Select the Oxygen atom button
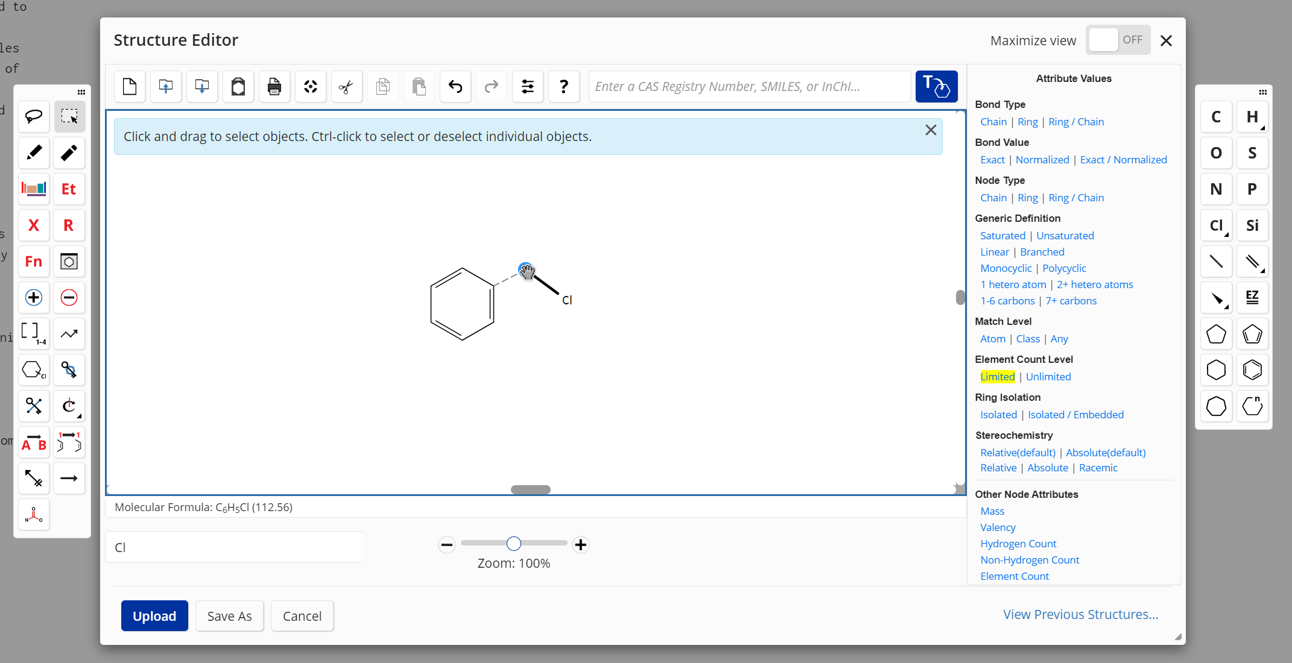Viewport: 1292px width, 663px height. (1216, 153)
